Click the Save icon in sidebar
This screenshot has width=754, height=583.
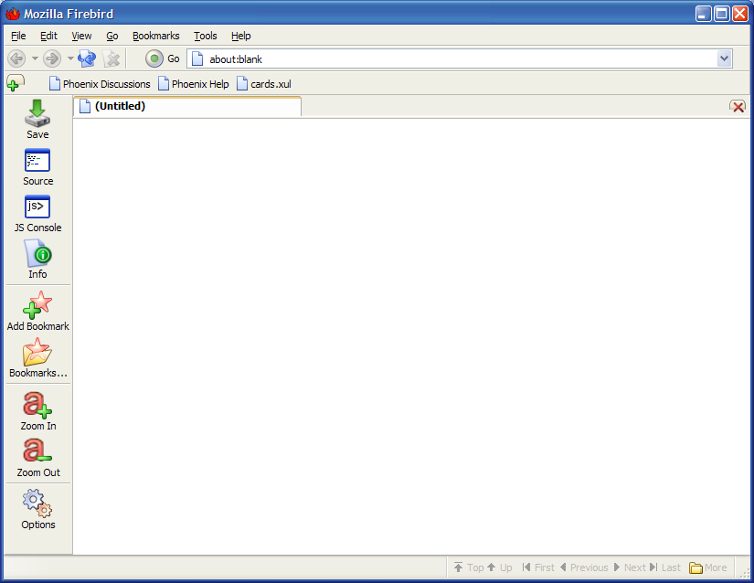coord(37,114)
